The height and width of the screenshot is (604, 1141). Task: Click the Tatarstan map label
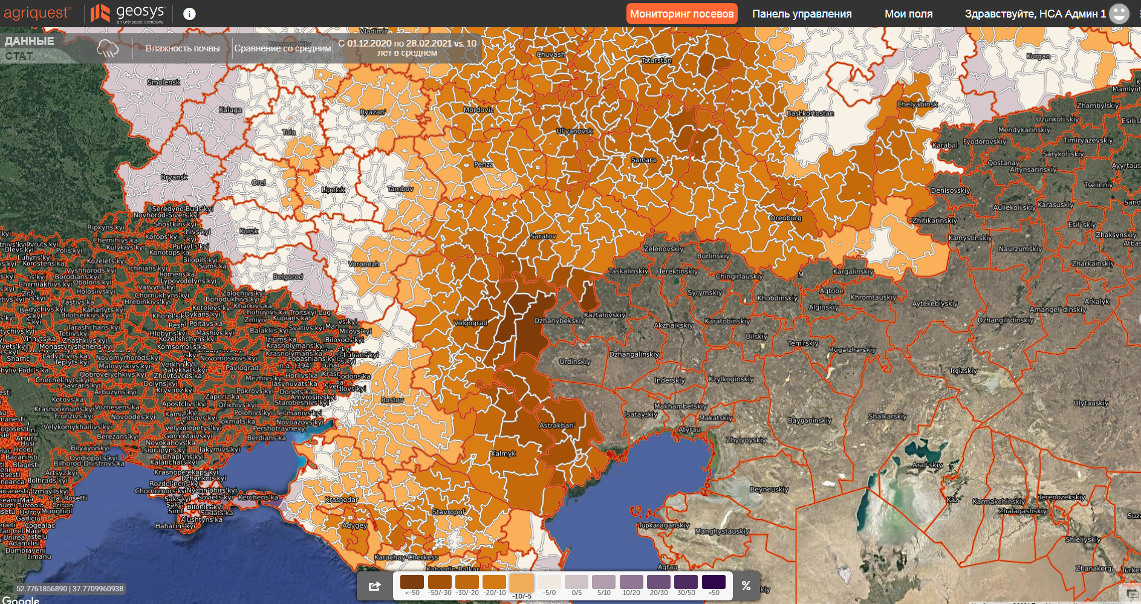[656, 60]
